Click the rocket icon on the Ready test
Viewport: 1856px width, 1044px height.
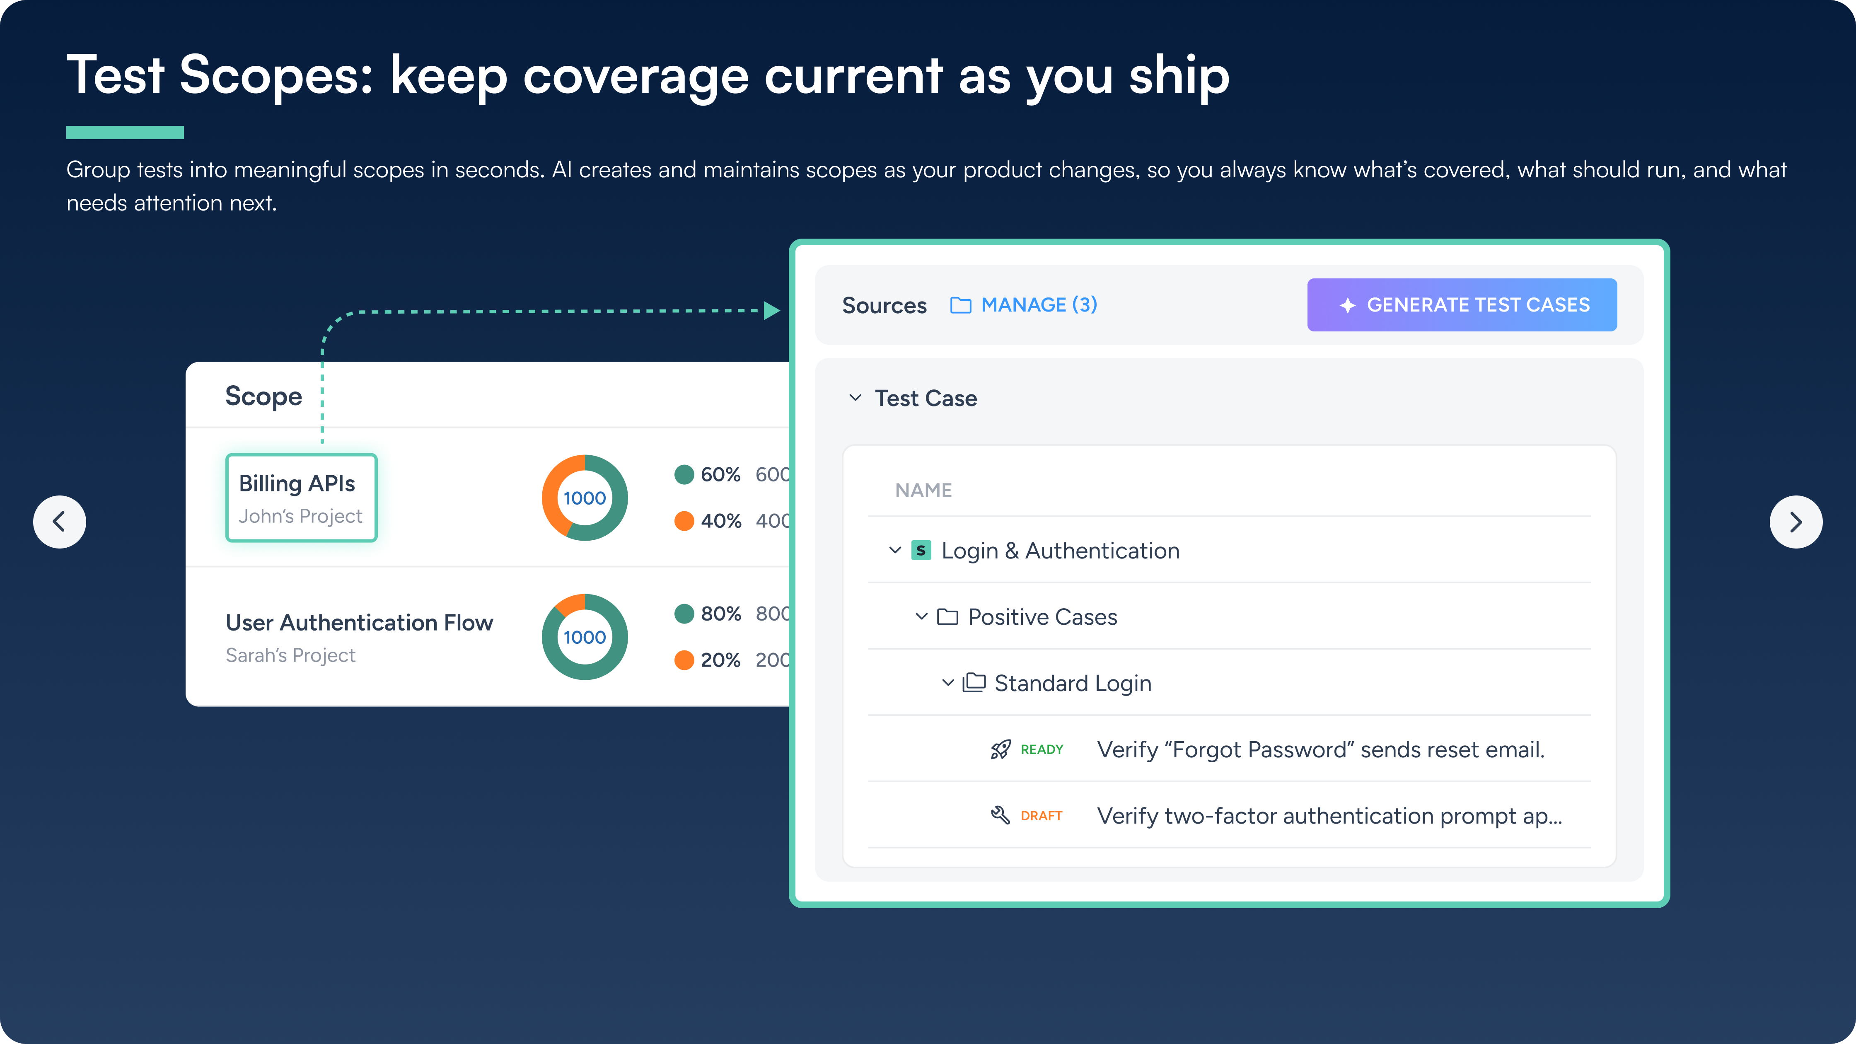[x=1000, y=750]
